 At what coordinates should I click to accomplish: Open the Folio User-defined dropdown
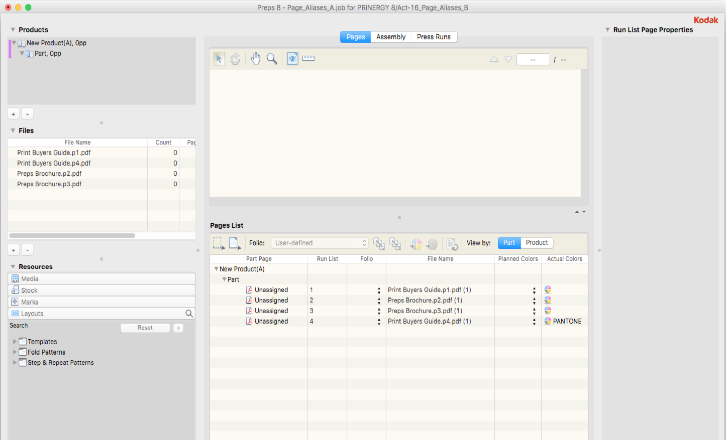click(x=320, y=243)
